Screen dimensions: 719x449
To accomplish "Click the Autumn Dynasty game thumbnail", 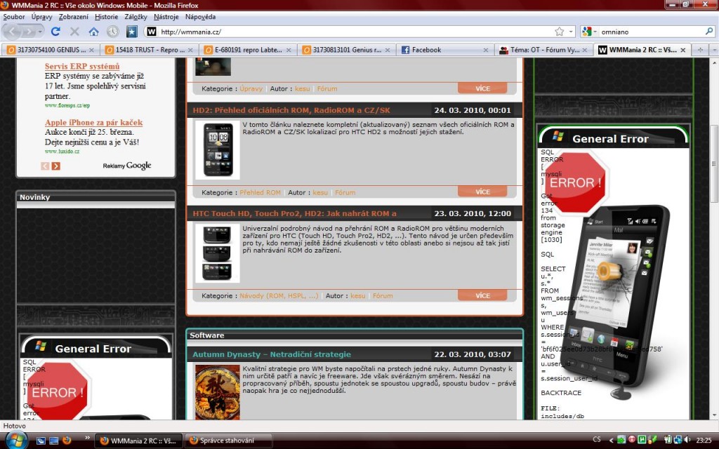I will pyautogui.click(x=218, y=392).
